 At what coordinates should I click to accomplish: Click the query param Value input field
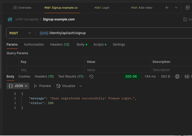click(117, 70)
